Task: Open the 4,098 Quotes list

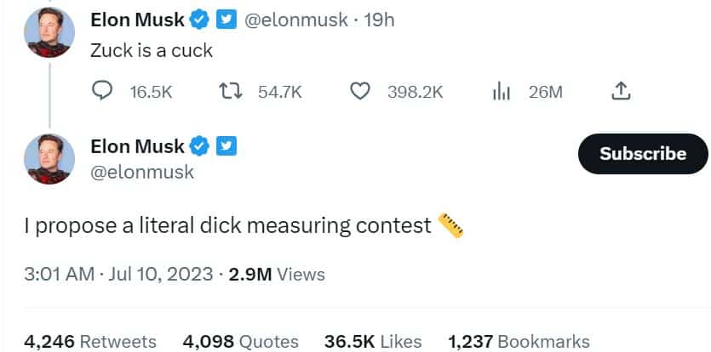Action: click(240, 341)
